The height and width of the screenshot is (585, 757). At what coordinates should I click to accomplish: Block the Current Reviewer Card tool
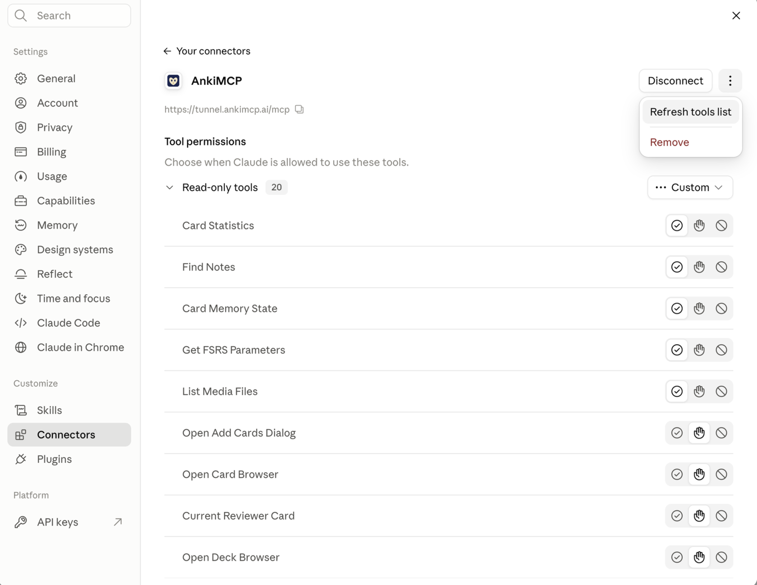pos(721,516)
